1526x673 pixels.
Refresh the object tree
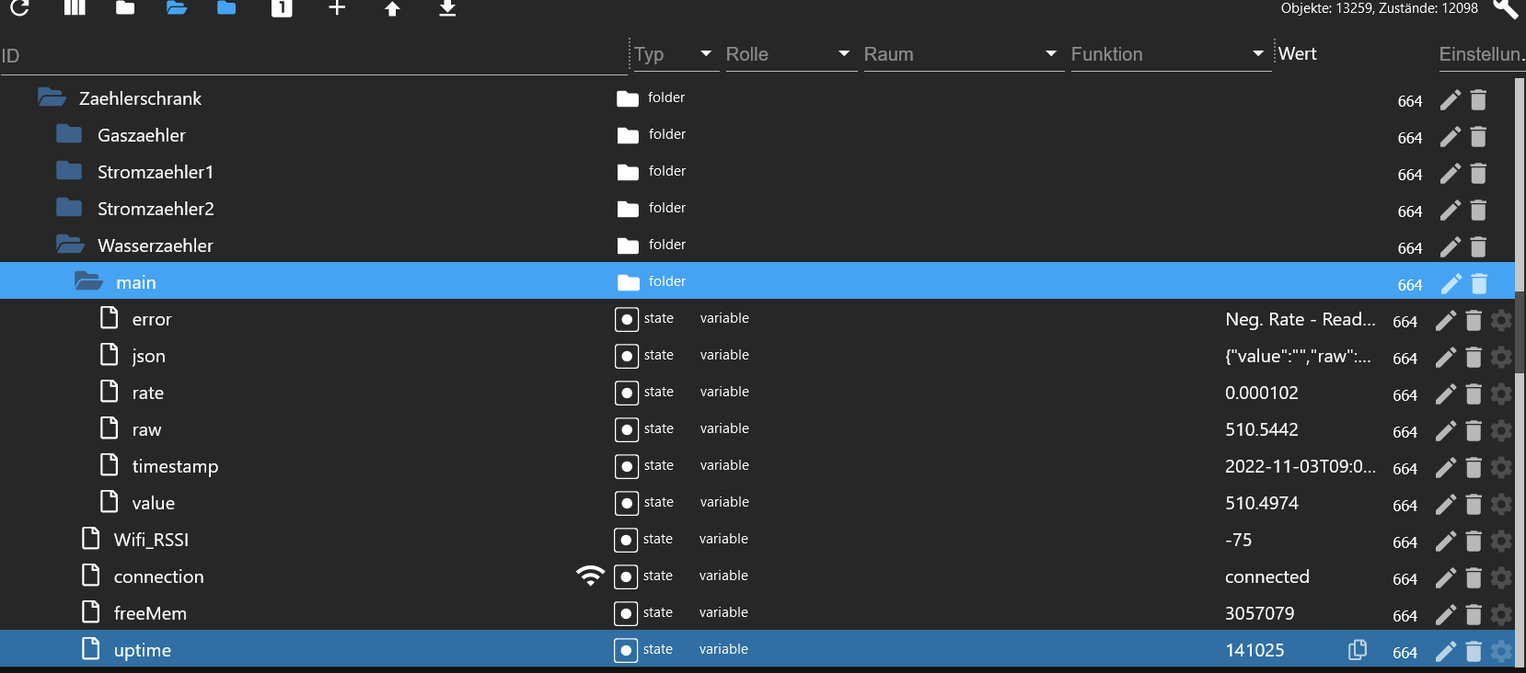pos(20,8)
